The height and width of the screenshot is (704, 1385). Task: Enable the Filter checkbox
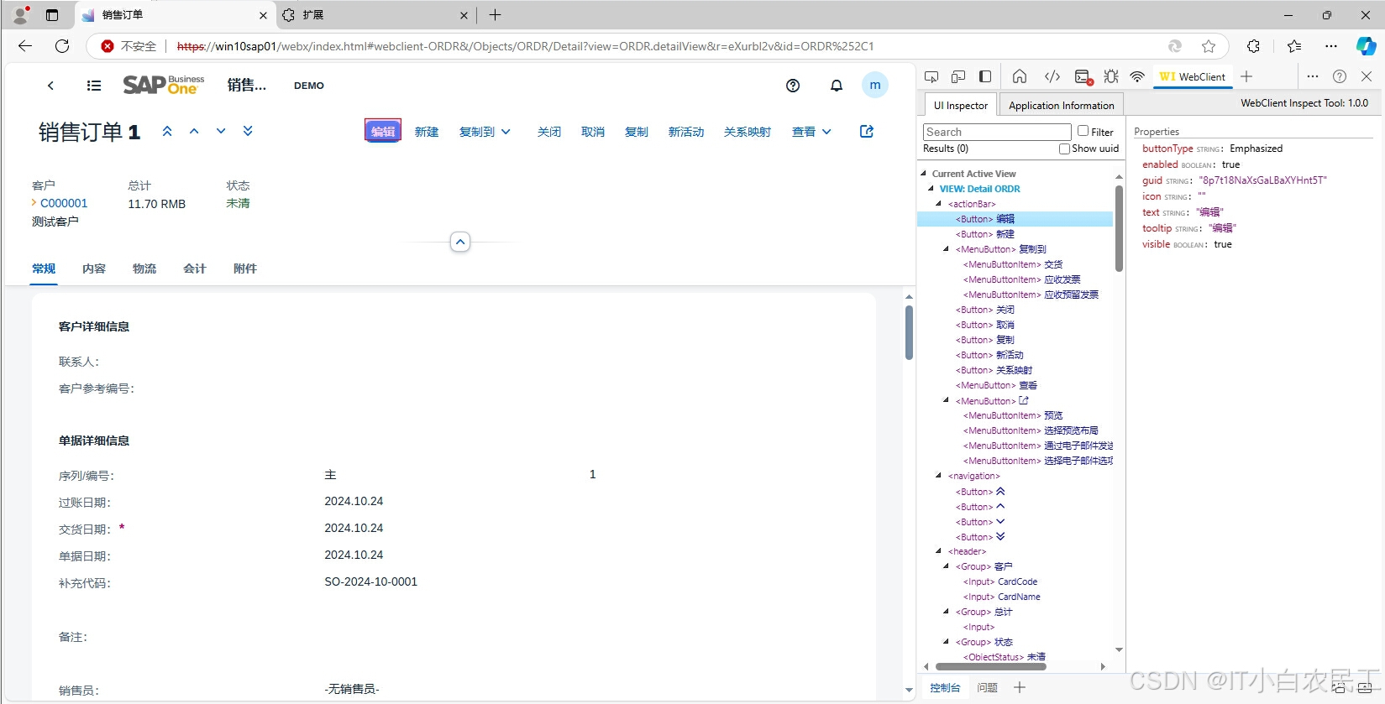(1083, 131)
